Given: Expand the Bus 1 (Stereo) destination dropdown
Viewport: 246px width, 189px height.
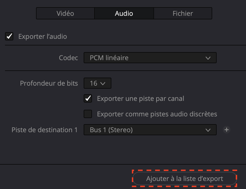Looking at the screenshot, I should pyautogui.click(x=150, y=130).
